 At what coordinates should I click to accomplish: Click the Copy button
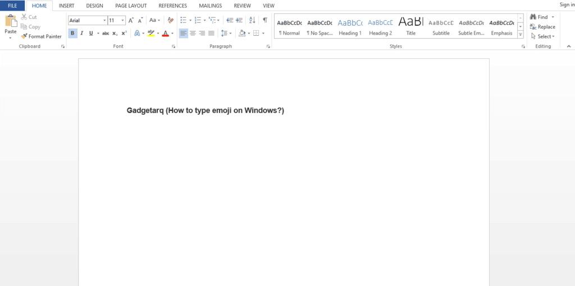30,27
